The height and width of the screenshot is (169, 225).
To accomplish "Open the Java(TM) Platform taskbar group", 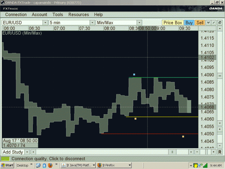I will tap(78, 165).
